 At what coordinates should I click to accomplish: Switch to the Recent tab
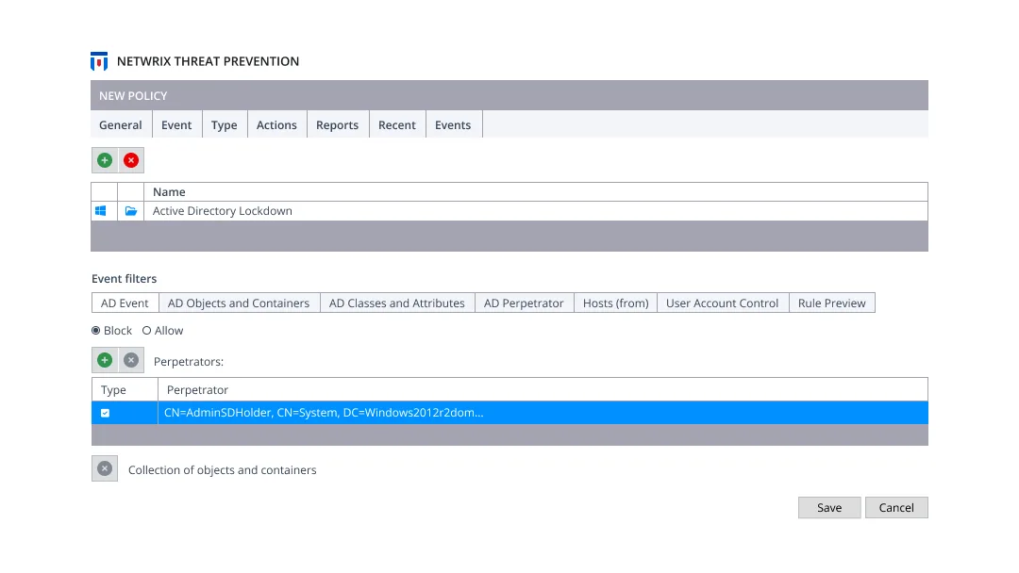click(x=397, y=124)
